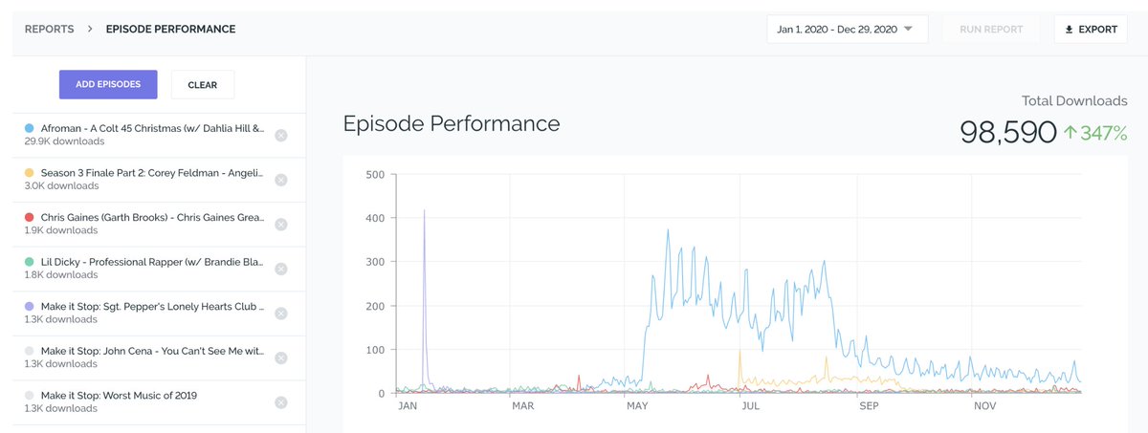Select the Chris Gaines (Garth Brooks) episode title

coord(152,218)
